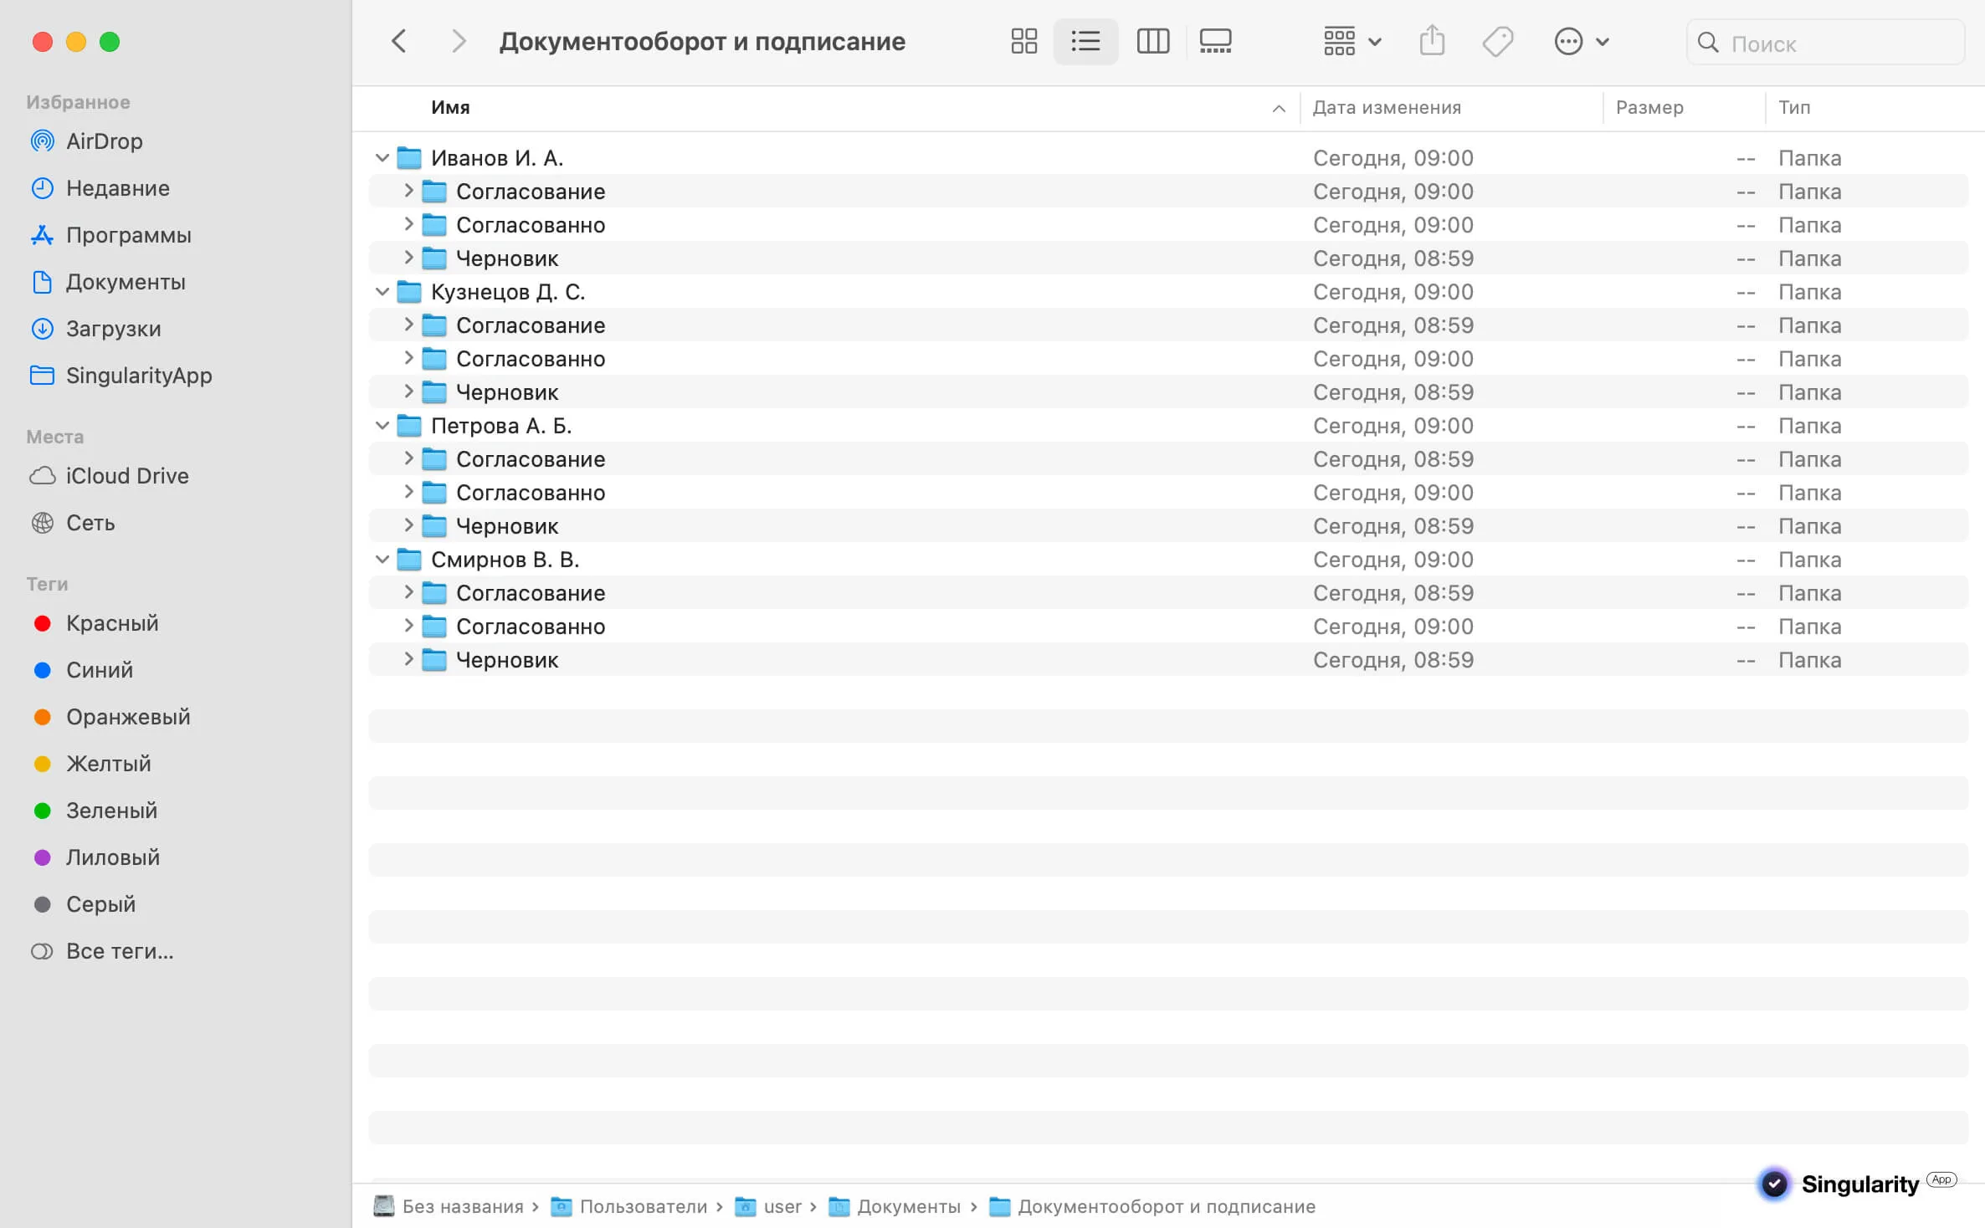Select the Иванов И. А. folder row
The image size is (1985, 1228).
tap(1168, 157)
